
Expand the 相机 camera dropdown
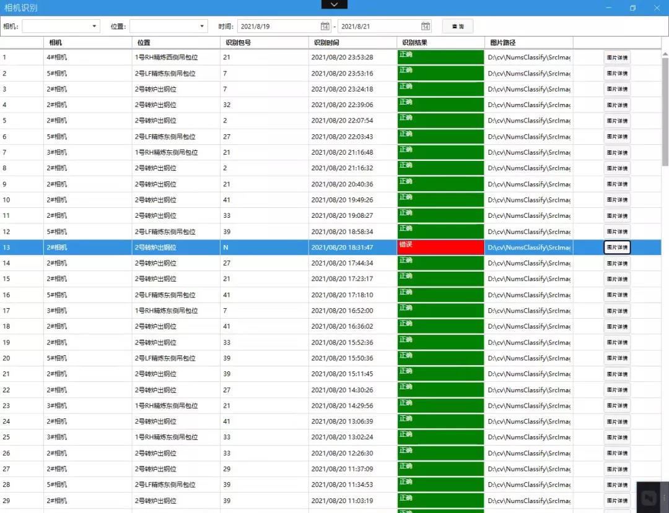pyautogui.click(x=94, y=27)
